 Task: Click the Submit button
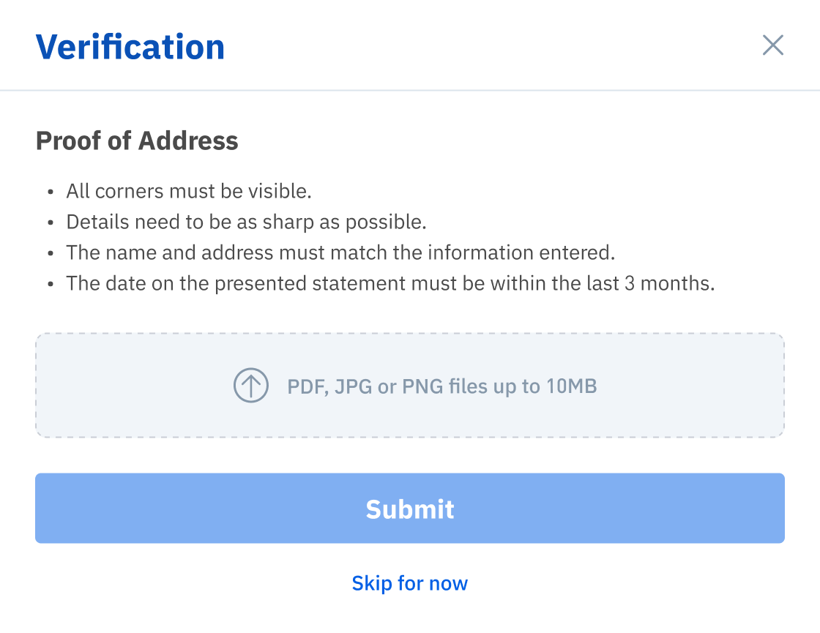[410, 508]
